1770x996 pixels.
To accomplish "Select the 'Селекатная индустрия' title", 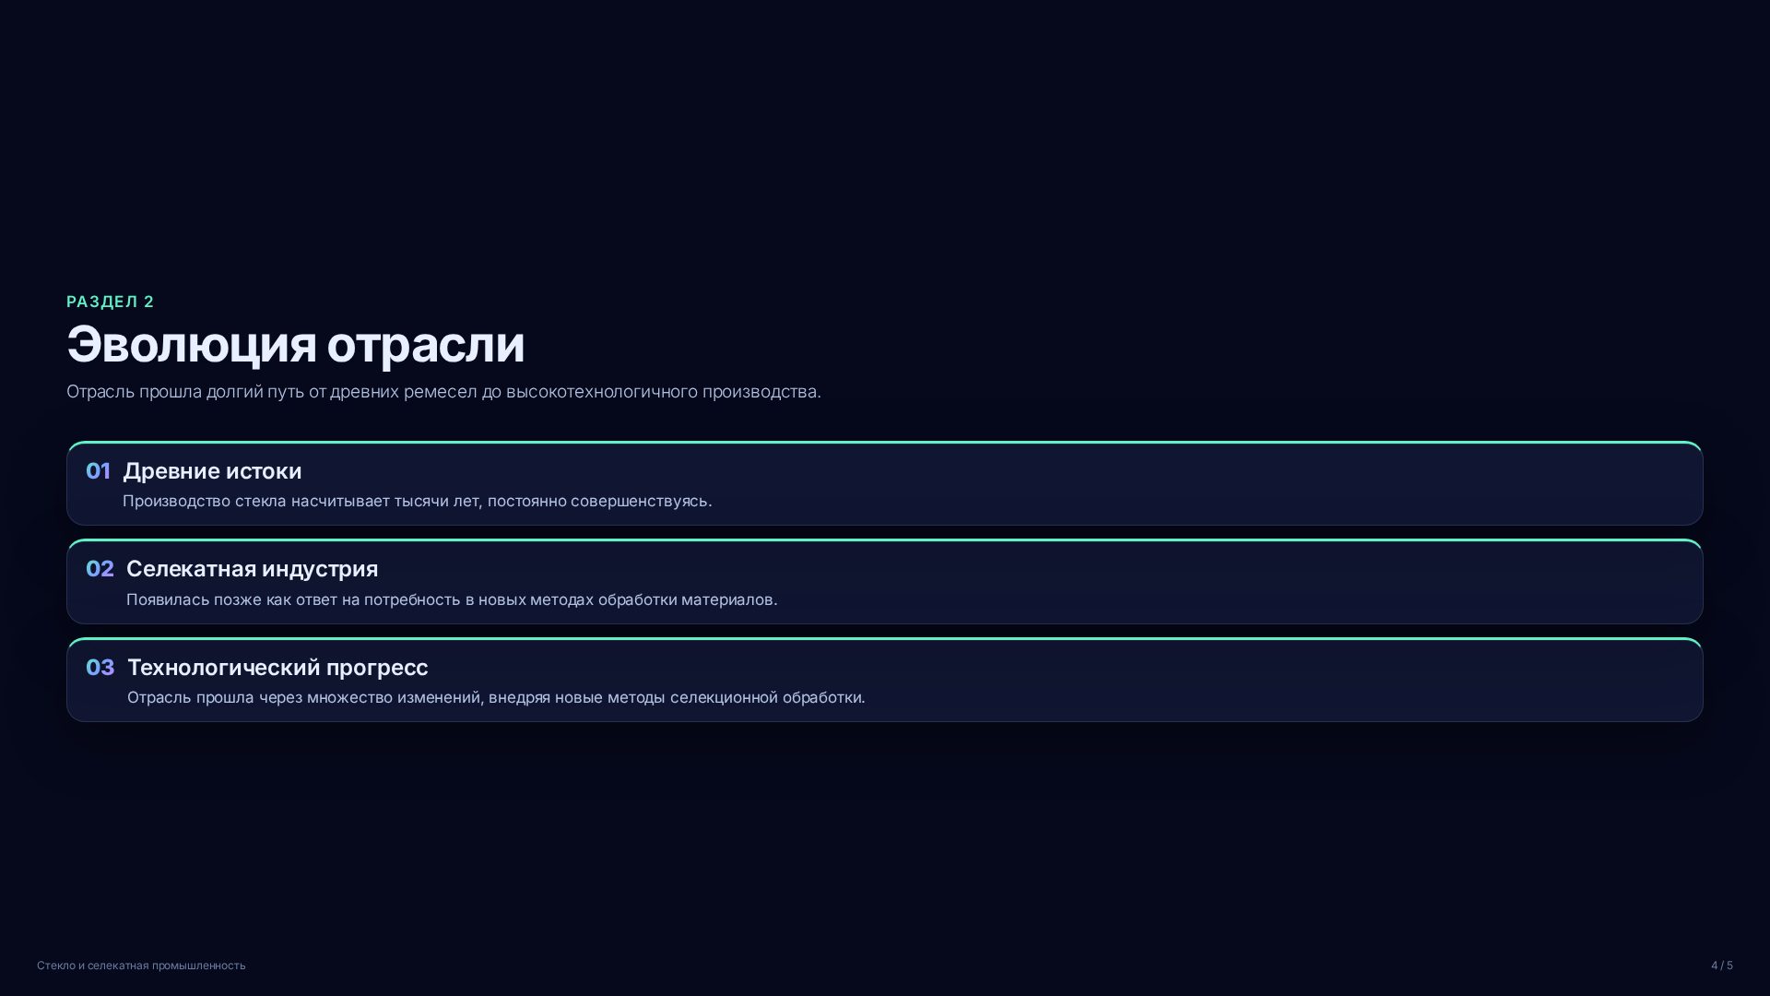I will point(252,569).
